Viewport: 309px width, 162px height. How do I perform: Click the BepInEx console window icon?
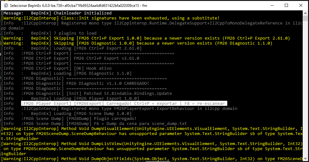pyautogui.click(x=6, y=6)
